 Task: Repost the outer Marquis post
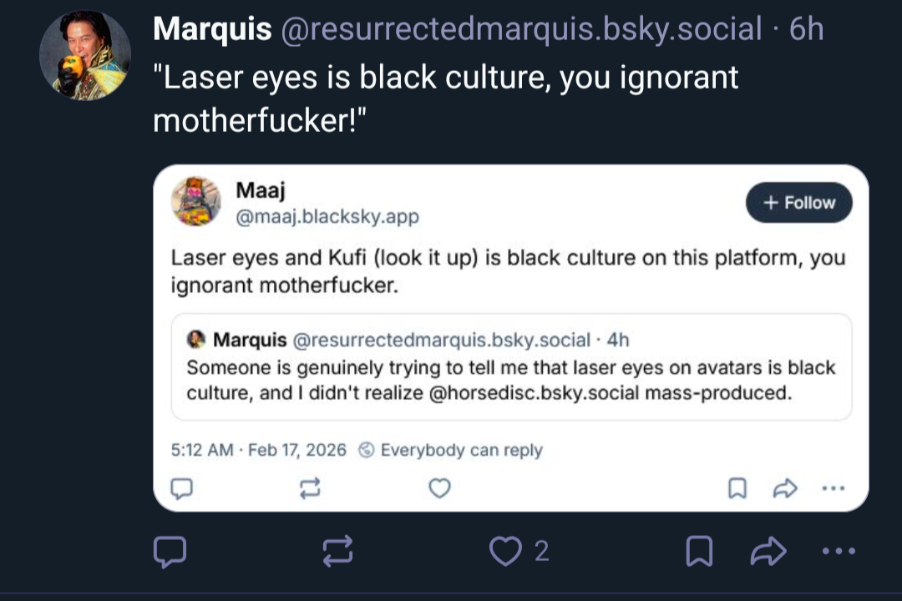pyautogui.click(x=338, y=551)
